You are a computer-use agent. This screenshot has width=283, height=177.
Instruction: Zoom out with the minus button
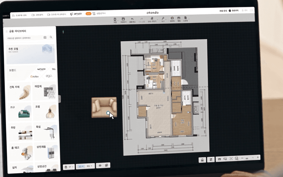[242, 158]
